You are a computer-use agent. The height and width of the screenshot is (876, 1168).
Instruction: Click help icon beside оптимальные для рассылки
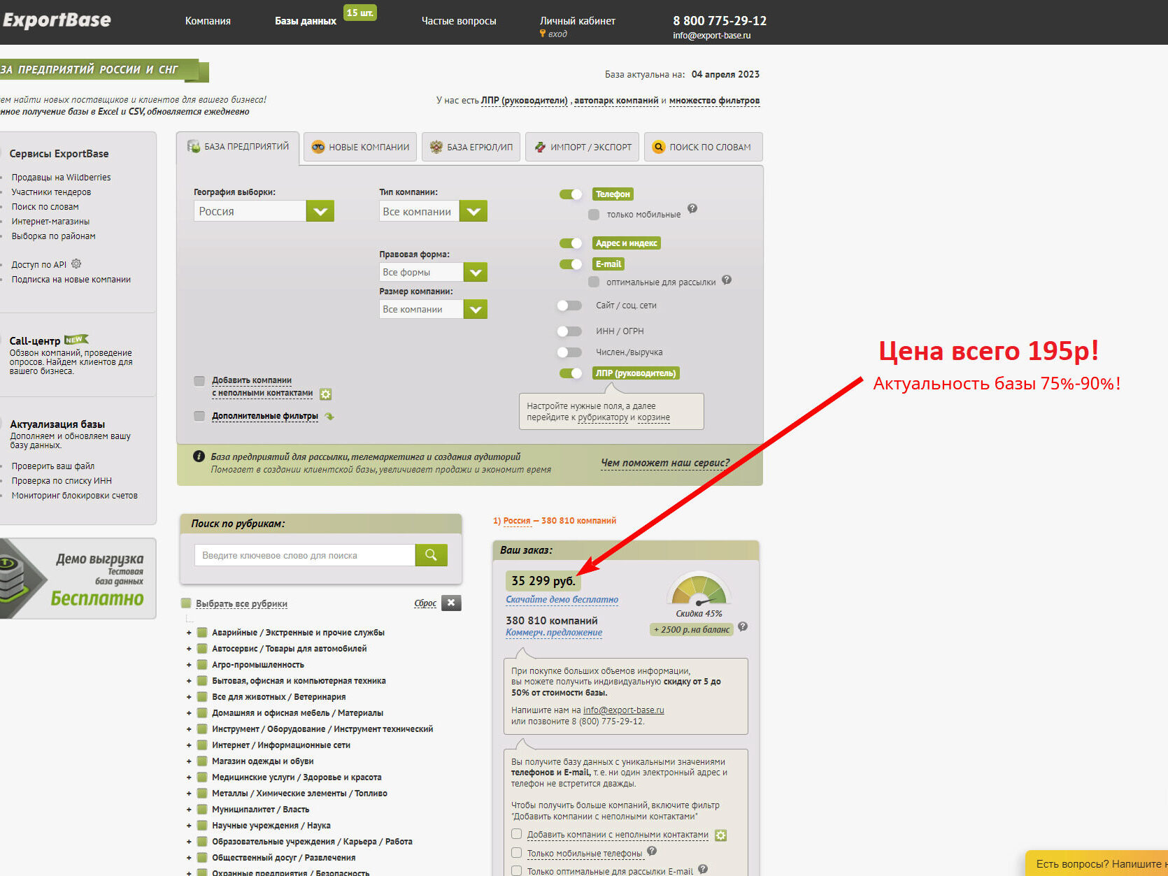[727, 280]
